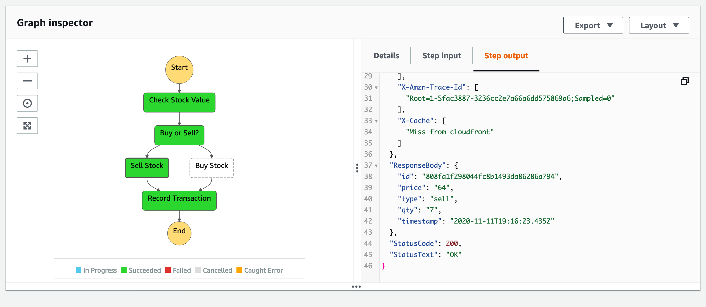Copy step output with clipboard icon
This screenshot has width=706, height=307.
tap(684, 81)
